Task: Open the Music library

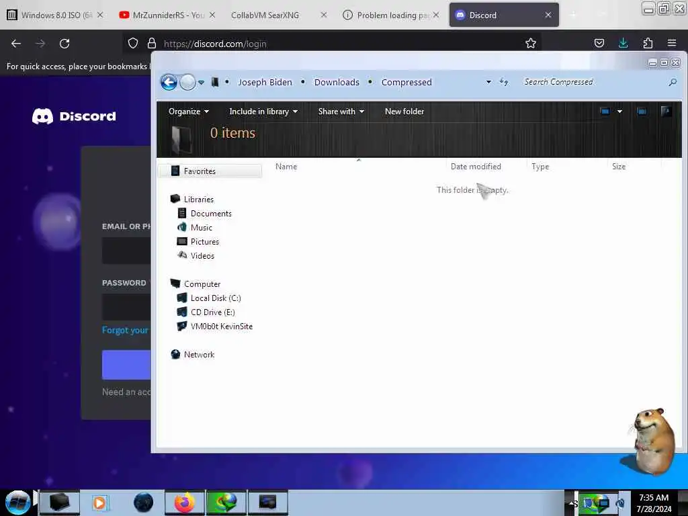Action: coord(201,227)
